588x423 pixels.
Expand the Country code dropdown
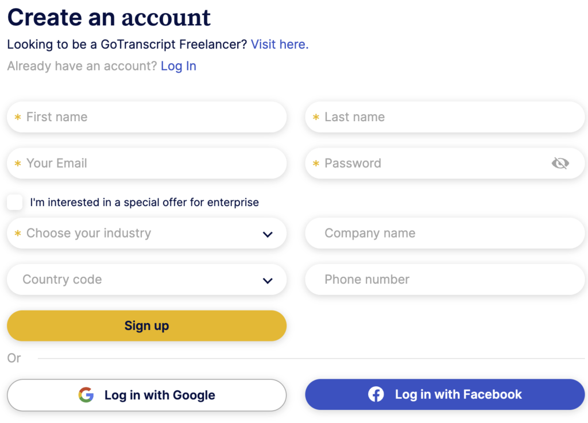(x=146, y=280)
